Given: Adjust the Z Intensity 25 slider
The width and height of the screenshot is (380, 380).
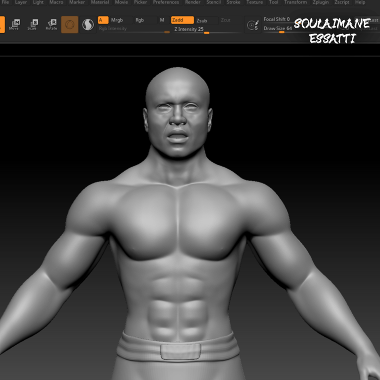Looking at the screenshot, I should (x=206, y=30).
